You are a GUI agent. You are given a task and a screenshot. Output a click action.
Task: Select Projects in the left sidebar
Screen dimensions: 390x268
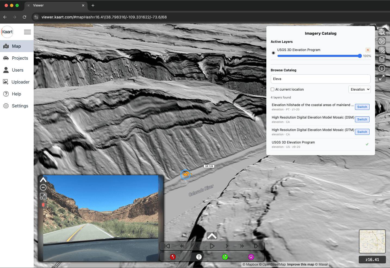point(20,58)
